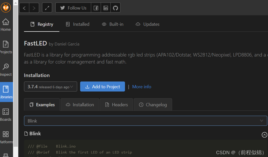Select the Examples tab

[x=42, y=104]
